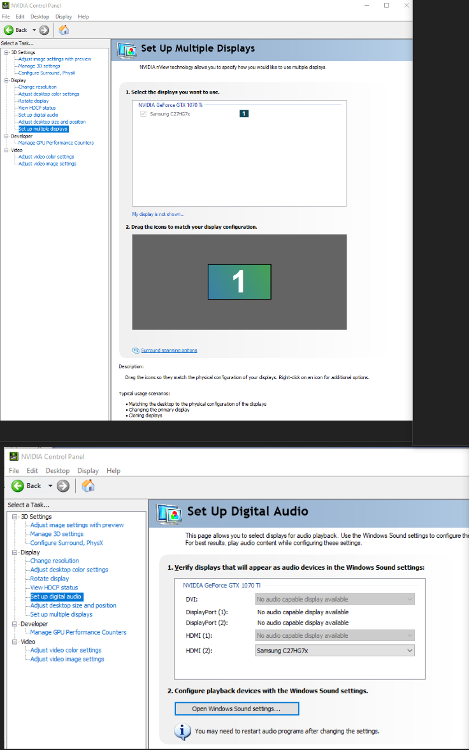Click Back arrow in top NVIDIA window
Image resolution: width=469 pixels, height=750 pixels.
click(x=9, y=30)
